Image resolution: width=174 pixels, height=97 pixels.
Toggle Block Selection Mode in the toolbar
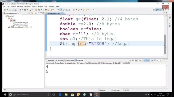click(x=67, y=10)
